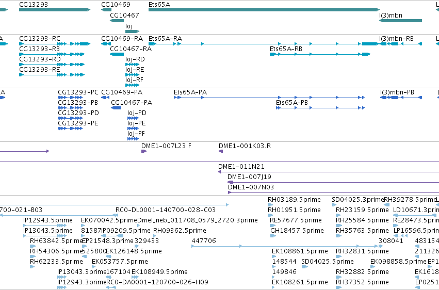This screenshot has height=290, width=439.
Task: Select transcript CG13293-RB
Action: coord(52,54)
